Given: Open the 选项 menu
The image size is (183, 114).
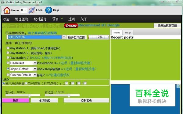Looking at the screenshot, I should [72, 19].
